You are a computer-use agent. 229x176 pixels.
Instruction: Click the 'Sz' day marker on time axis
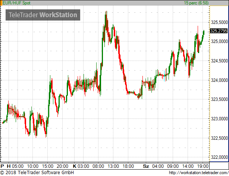point(146,166)
